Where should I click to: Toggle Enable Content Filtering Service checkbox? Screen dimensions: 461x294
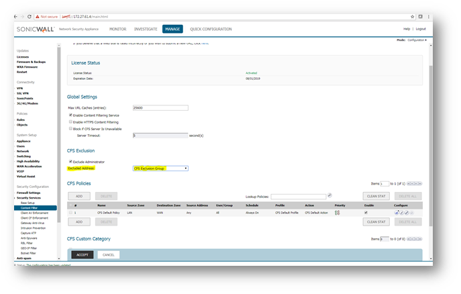(70, 115)
